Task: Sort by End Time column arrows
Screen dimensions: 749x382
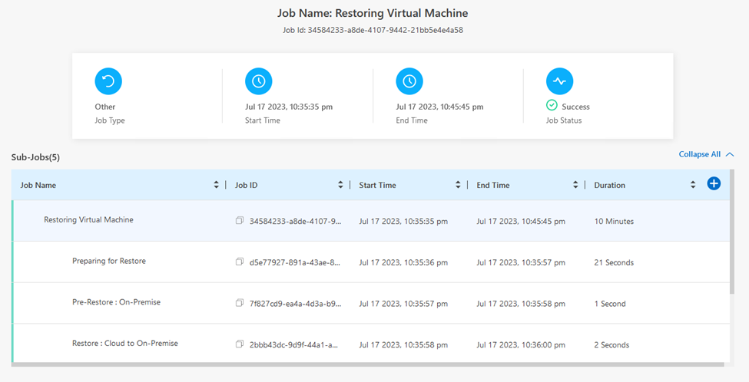Action: (x=575, y=185)
